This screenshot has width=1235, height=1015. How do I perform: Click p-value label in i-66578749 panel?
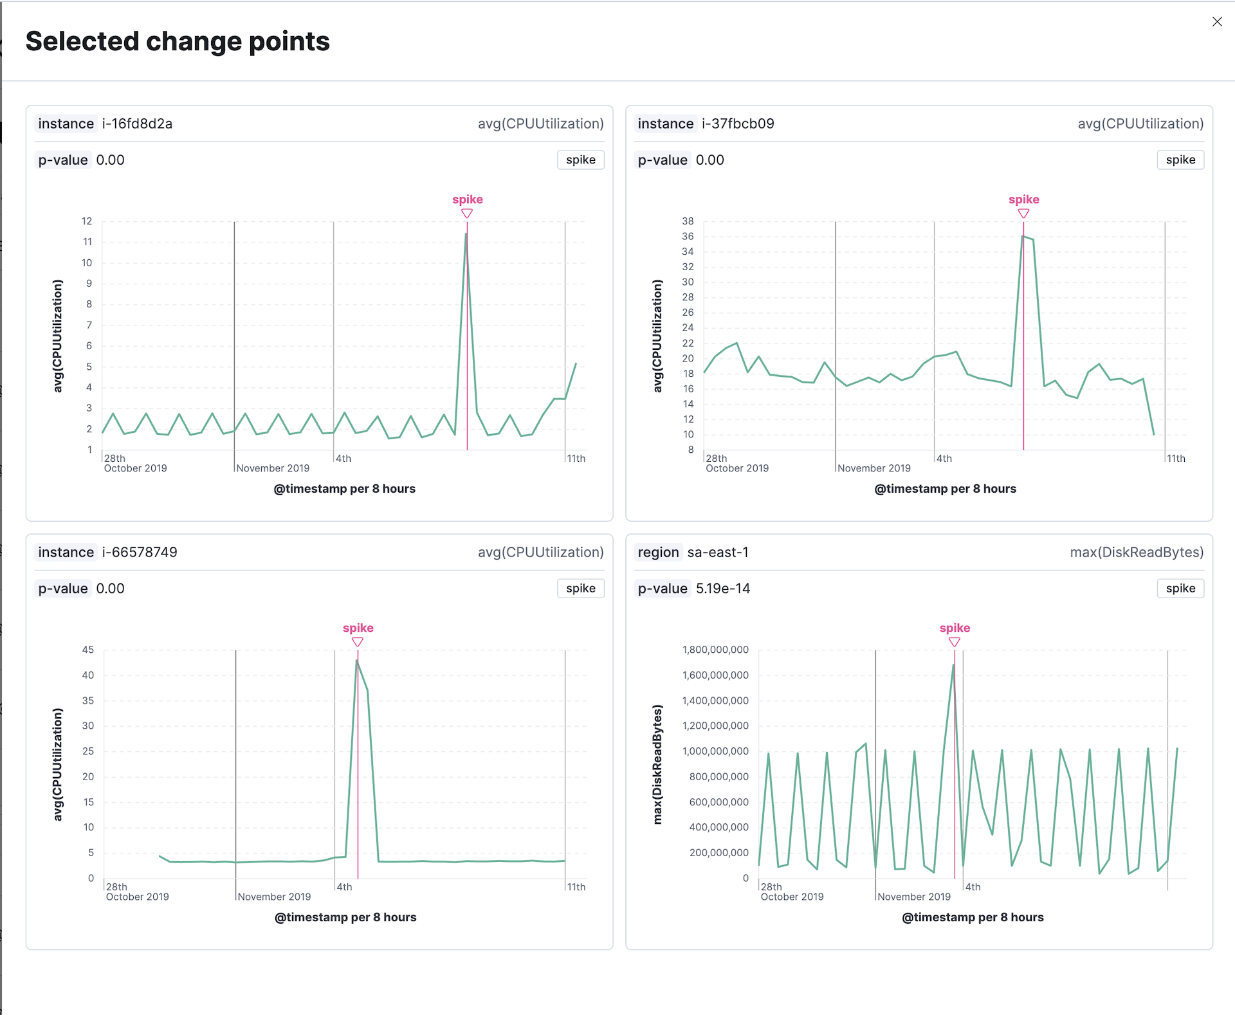tap(63, 589)
